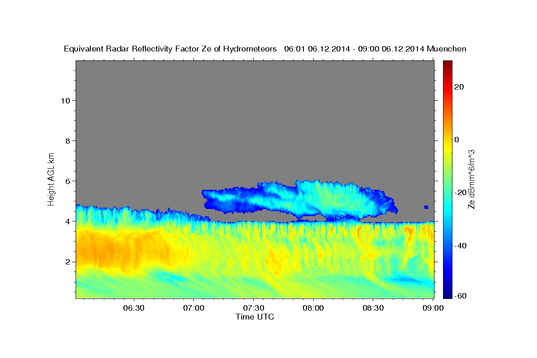Click the 07:30 time tick label
This screenshot has height=358, width=537.
coord(253,308)
